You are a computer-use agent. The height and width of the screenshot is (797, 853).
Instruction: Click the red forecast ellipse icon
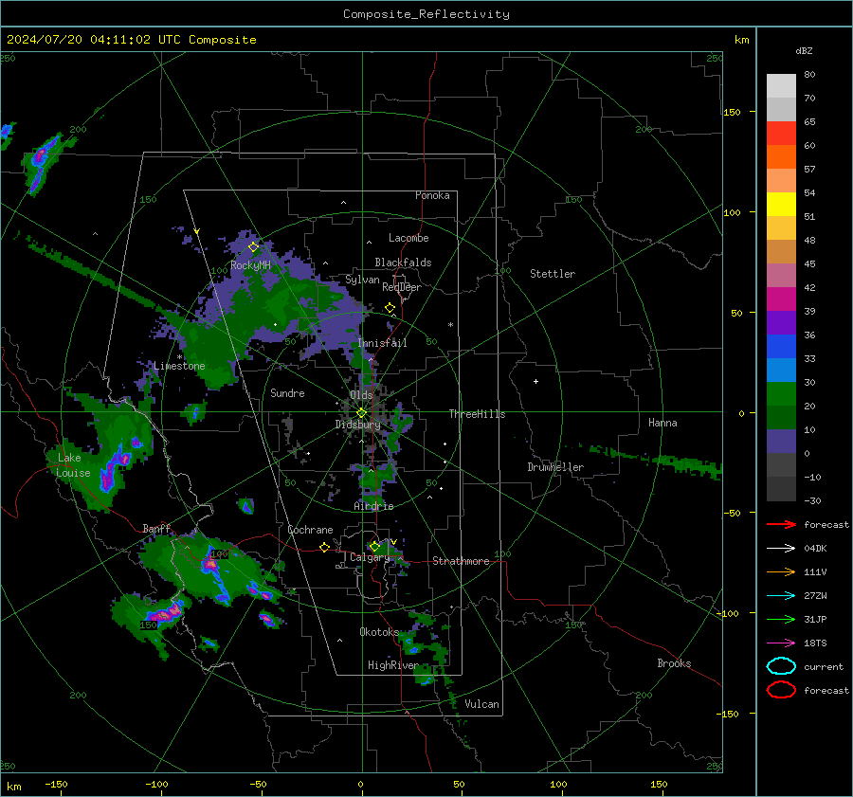pos(781,690)
